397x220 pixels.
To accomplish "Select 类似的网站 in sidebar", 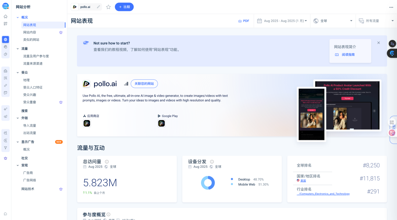I will [x=31, y=40].
